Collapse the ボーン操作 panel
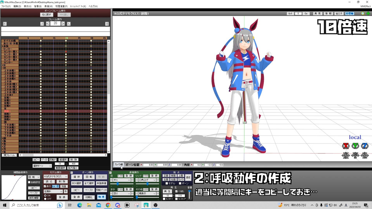The width and height of the screenshot is (372, 209). coord(72,173)
